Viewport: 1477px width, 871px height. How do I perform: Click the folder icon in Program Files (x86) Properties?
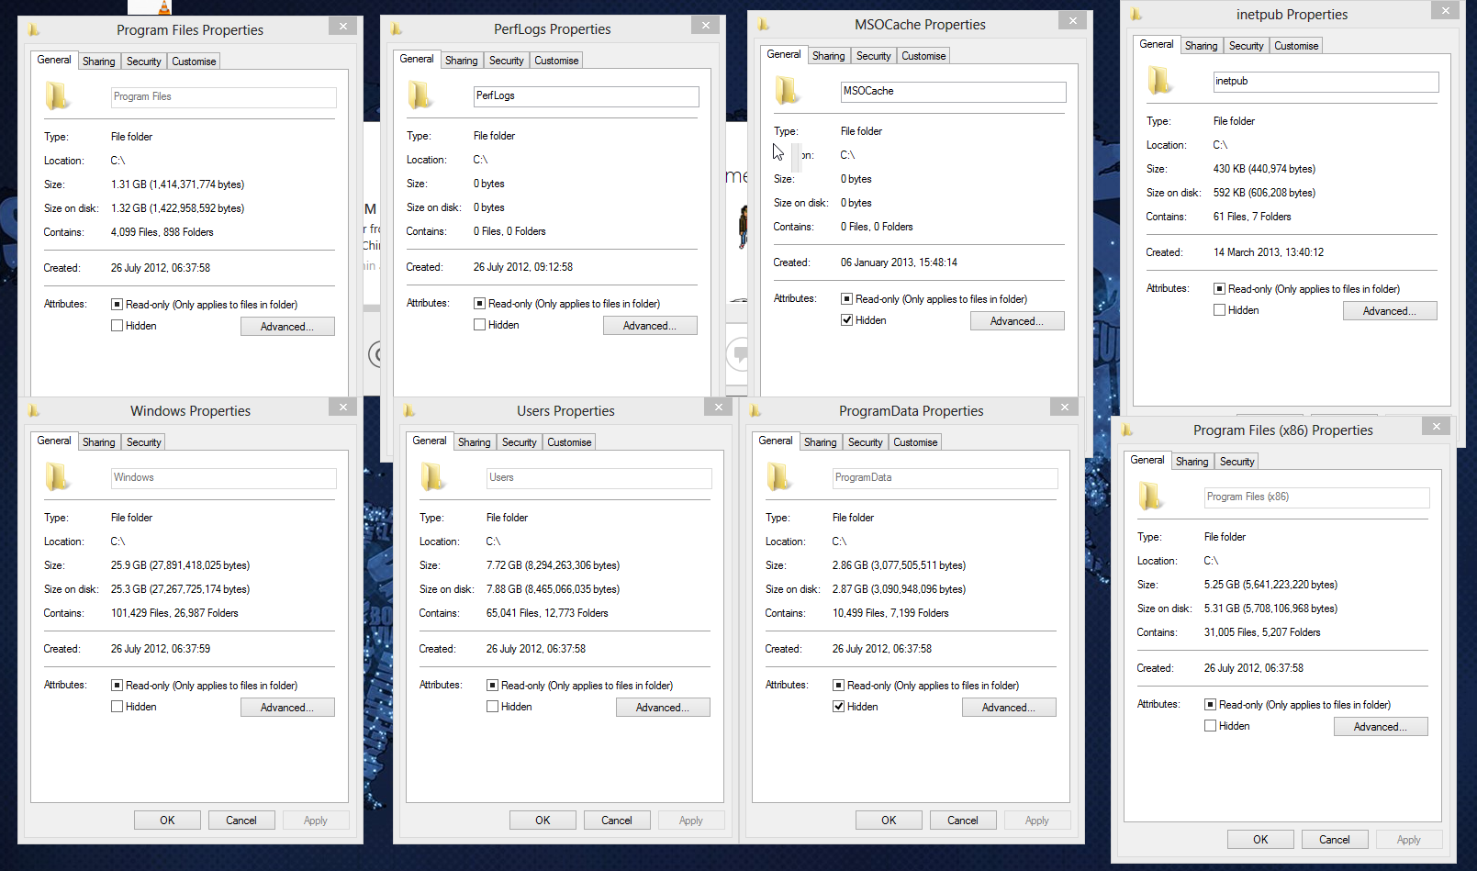pos(1150,497)
